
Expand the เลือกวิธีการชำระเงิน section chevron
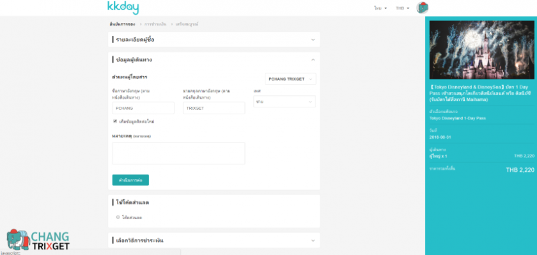click(313, 241)
